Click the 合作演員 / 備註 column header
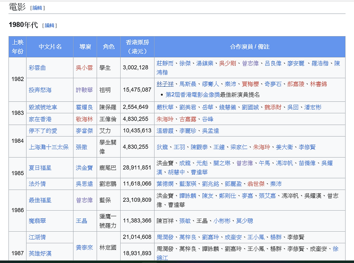Image resolution: width=354 pixels, height=263 pixels. [x=250, y=47]
